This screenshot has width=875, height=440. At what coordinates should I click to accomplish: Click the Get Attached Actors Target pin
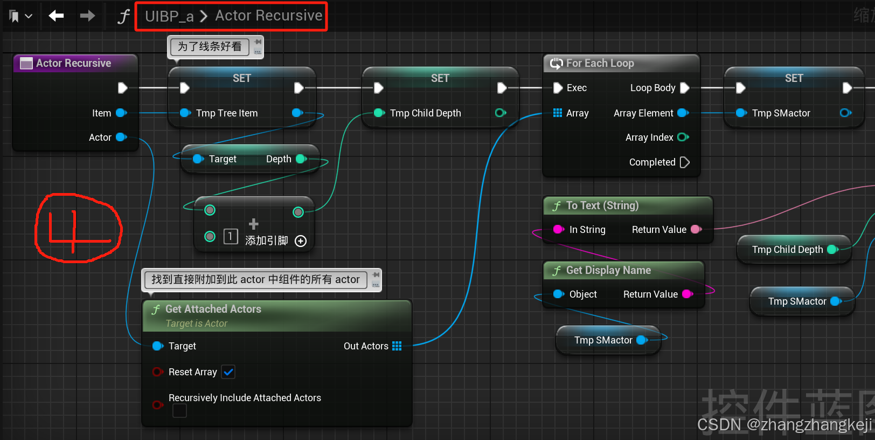click(158, 346)
